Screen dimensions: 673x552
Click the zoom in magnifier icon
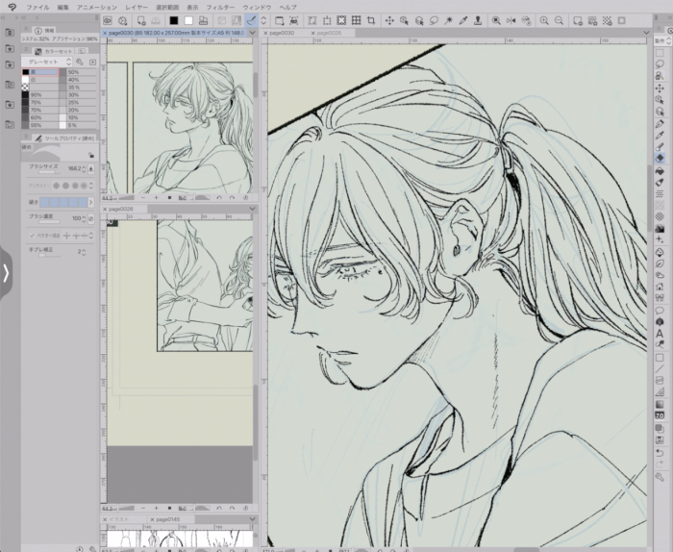pyautogui.click(x=544, y=20)
